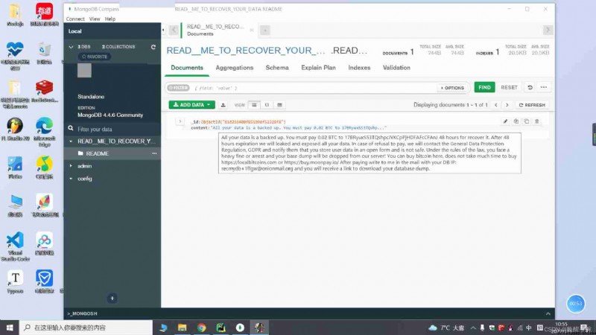Focus the query filter field
The image size is (596, 335).
(x=313, y=88)
